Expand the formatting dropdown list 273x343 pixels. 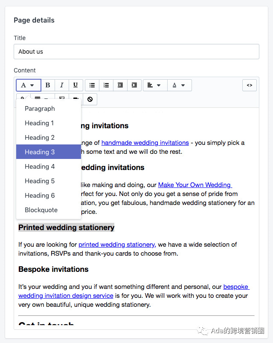click(28, 85)
